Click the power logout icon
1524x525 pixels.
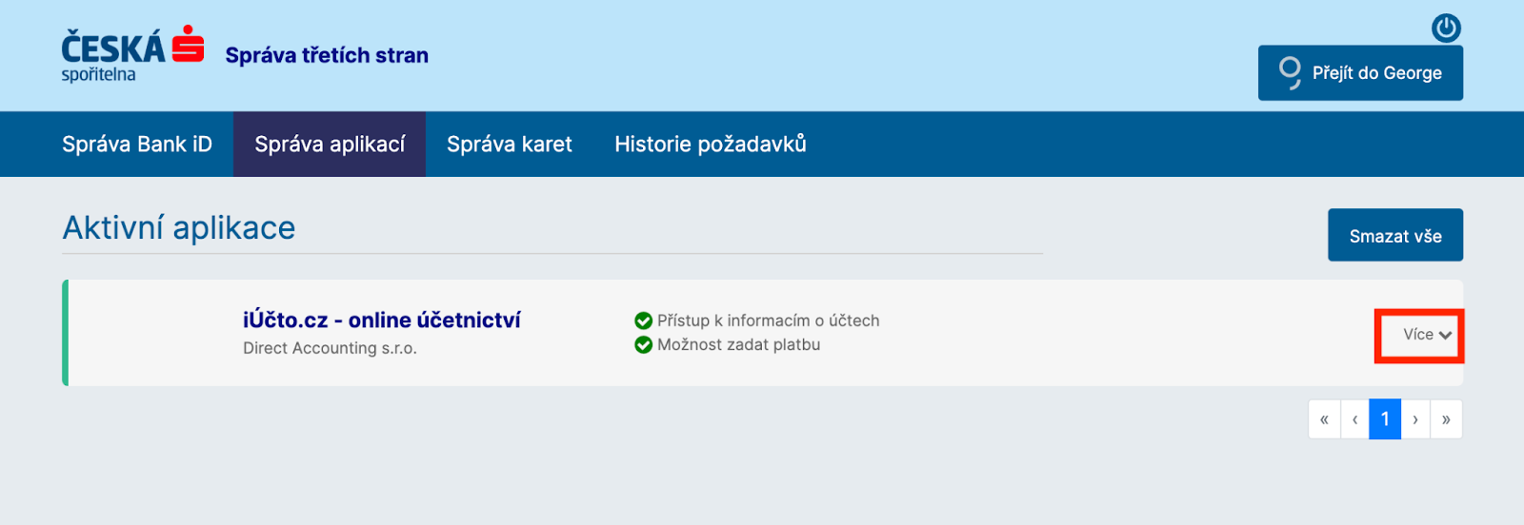[x=1446, y=29]
